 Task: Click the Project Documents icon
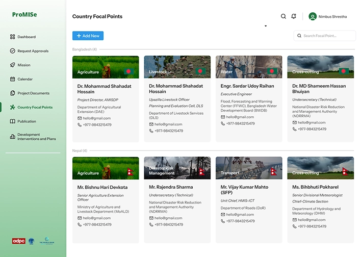pos(12,93)
